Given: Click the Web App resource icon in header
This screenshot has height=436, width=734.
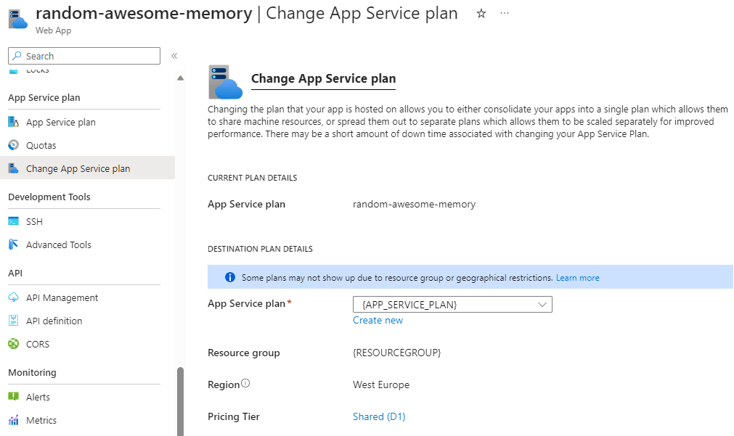Looking at the screenshot, I should coord(18,19).
